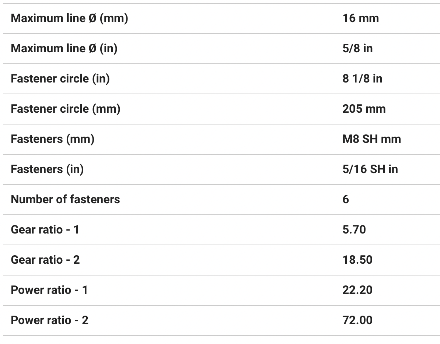Image resolution: width=440 pixels, height=344 pixels.
Task: Click the "Fasteners (mm)" row label
Action: 53,139
